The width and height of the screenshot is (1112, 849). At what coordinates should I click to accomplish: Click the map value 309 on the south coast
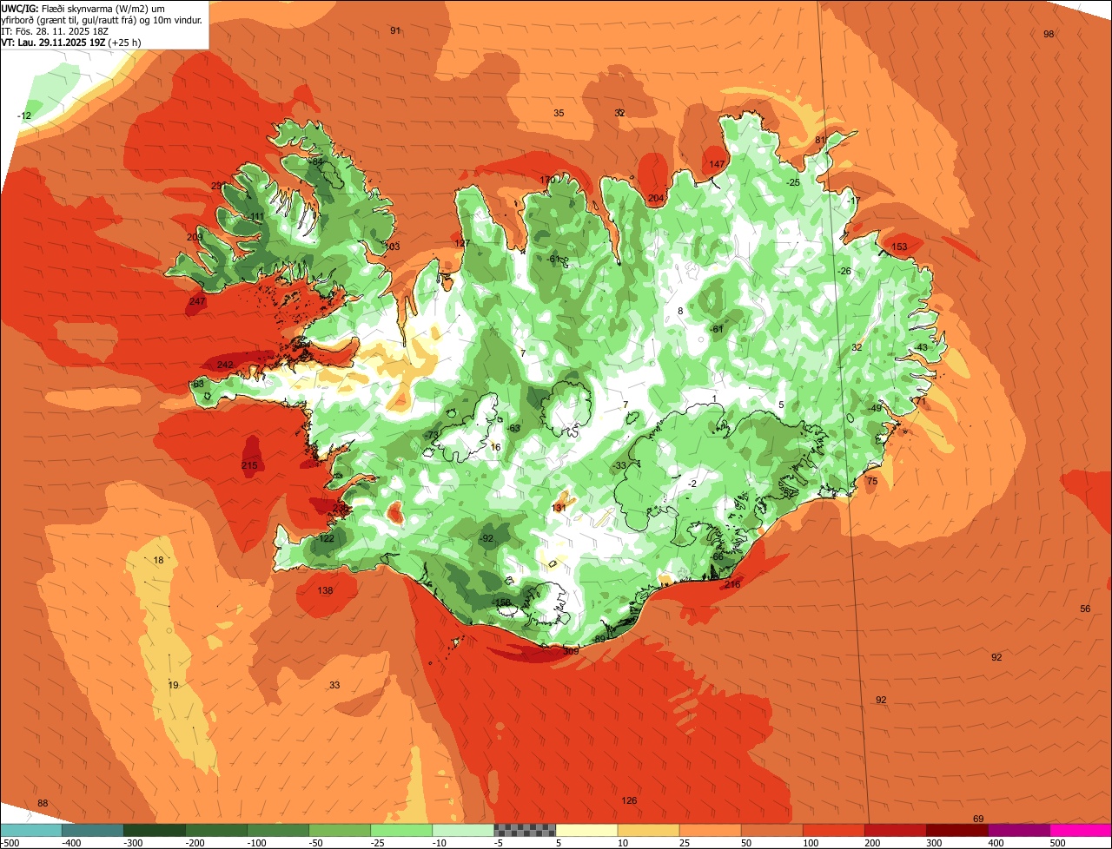point(571,651)
